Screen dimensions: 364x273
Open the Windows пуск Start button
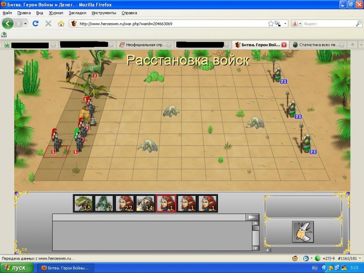coord(17,268)
